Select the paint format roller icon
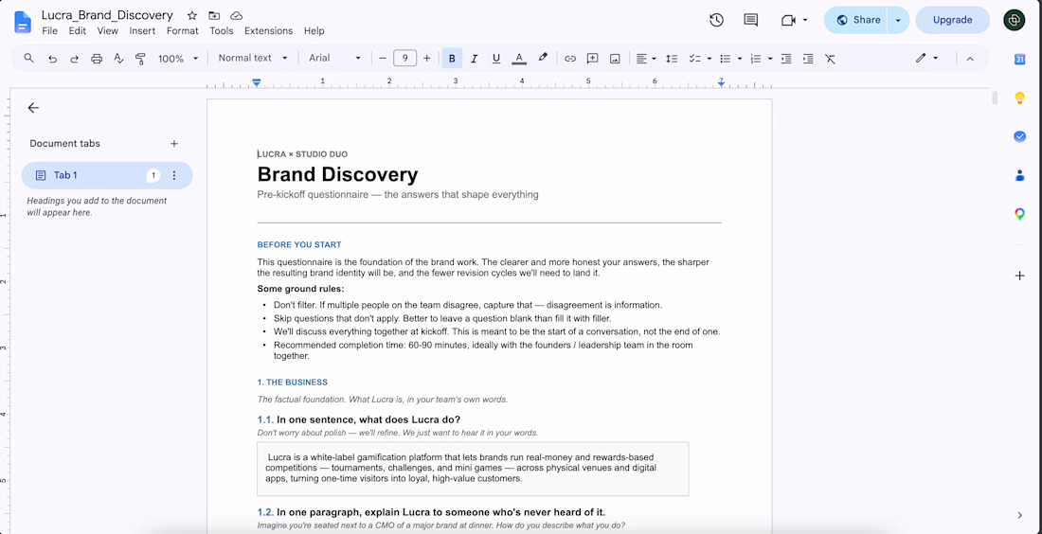The width and height of the screenshot is (1042, 534). point(140,59)
